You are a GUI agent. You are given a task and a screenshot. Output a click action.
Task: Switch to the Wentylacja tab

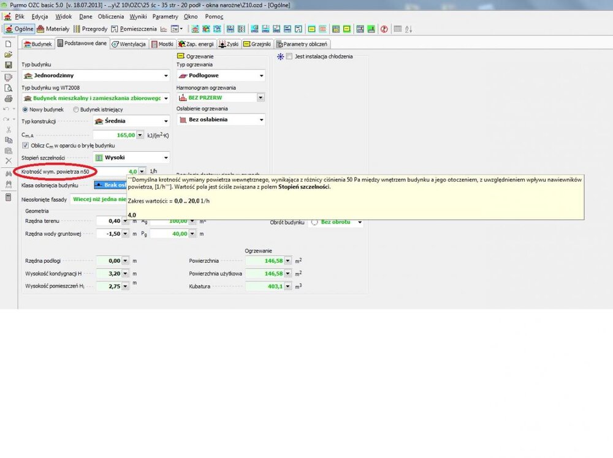pyautogui.click(x=129, y=44)
